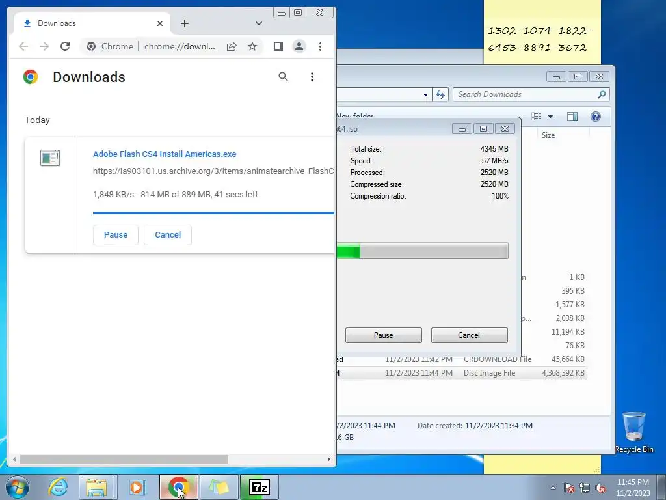Click the 7-Zip green progress bar
The width and height of the screenshot is (666, 500).
pos(423,251)
